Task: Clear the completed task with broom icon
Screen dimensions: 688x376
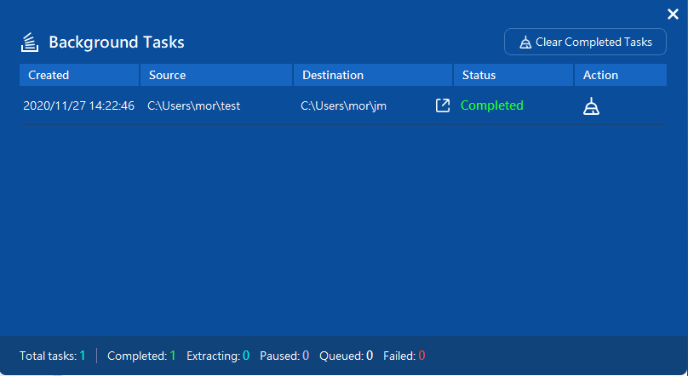Action: 591,106
